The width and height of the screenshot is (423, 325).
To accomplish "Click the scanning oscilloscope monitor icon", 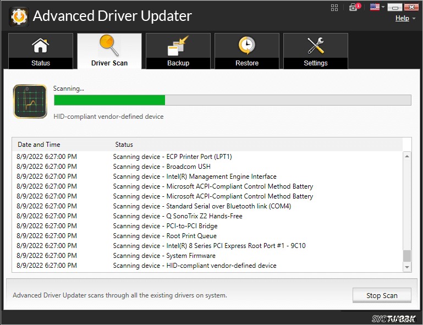I will (30, 101).
